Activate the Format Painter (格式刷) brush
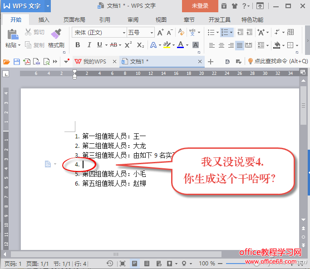Viewport: 310px width, 269px height. point(56,39)
